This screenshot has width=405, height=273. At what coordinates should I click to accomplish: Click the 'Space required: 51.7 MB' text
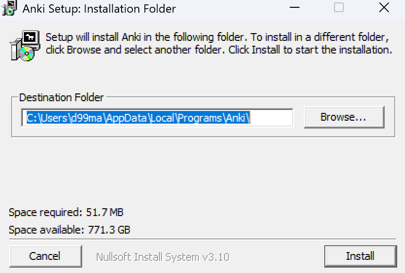(x=66, y=212)
